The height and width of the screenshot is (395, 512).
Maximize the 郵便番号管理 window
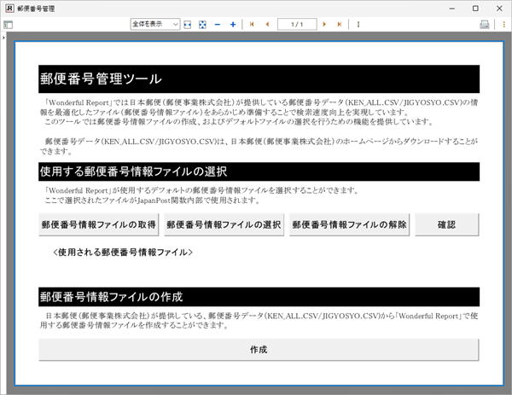pyautogui.click(x=475, y=9)
